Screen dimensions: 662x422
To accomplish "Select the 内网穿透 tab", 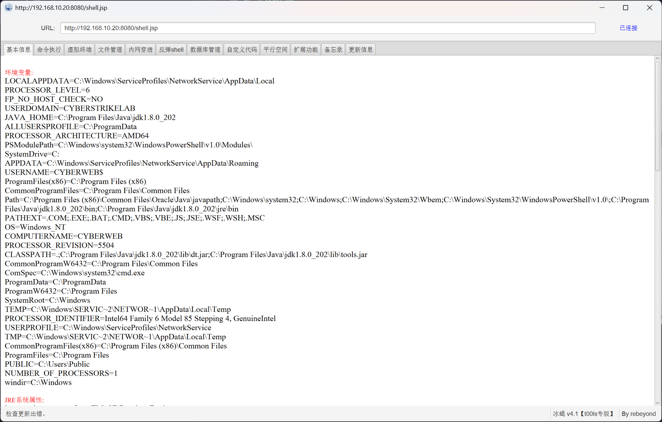I will tap(141, 50).
